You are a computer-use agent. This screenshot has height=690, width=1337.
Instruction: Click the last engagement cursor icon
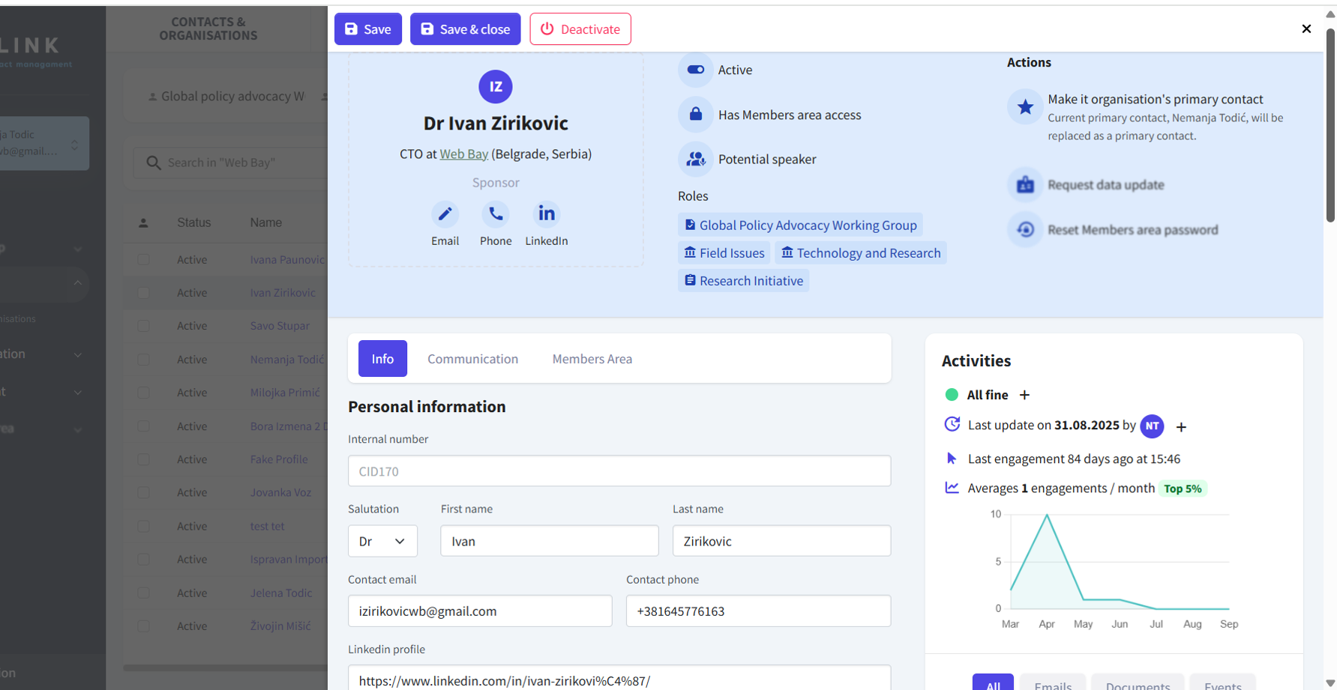(x=952, y=459)
